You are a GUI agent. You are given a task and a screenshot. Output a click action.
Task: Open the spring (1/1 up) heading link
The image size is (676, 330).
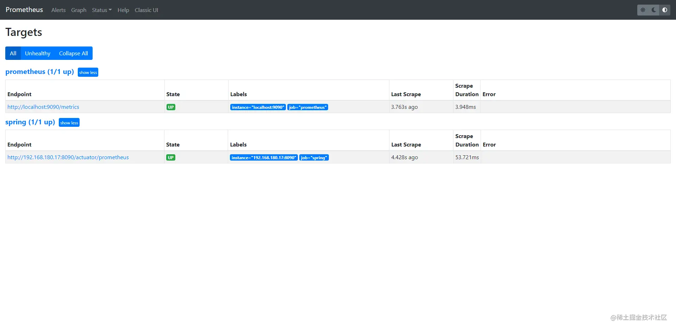click(x=30, y=122)
